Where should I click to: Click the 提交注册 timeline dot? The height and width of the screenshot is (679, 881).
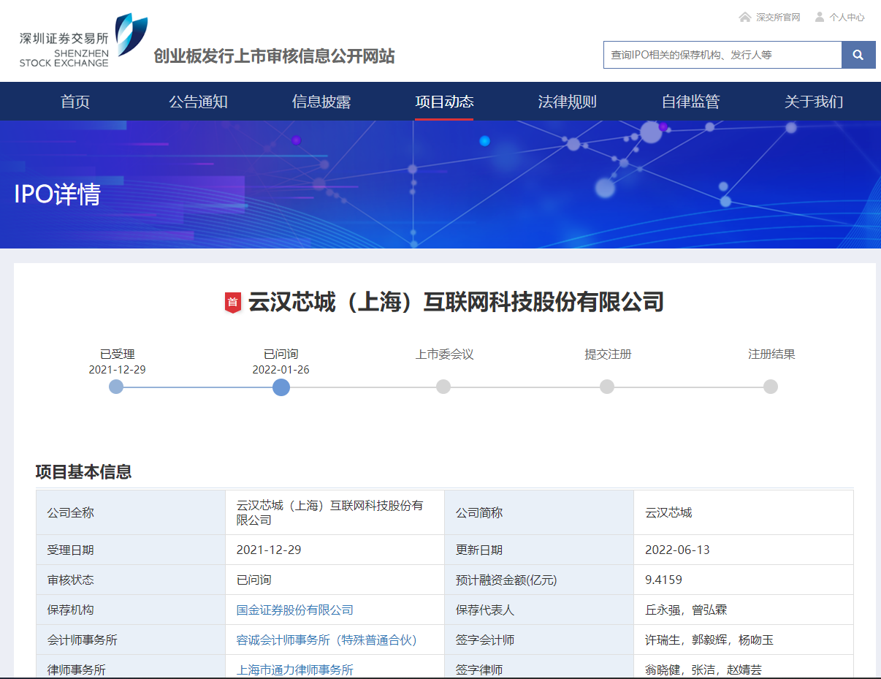coord(607,387)
